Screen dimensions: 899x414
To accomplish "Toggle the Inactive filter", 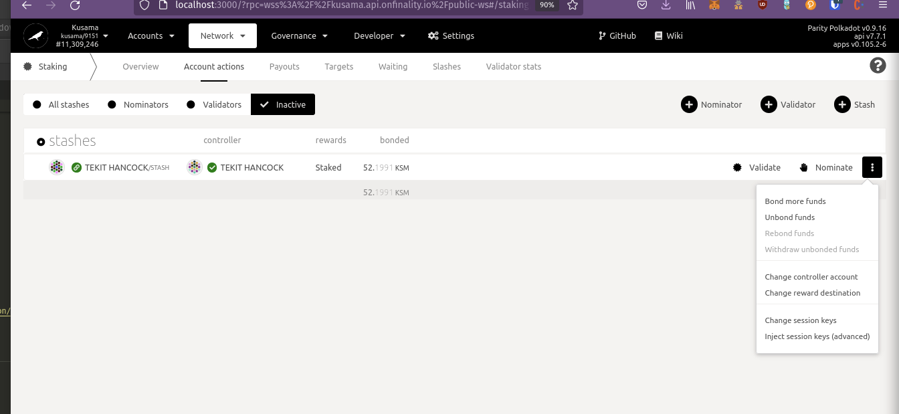I will click(283, 104).
